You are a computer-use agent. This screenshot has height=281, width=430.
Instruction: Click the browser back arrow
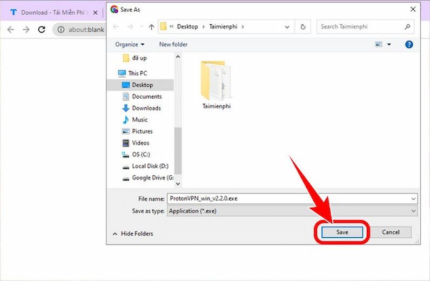click(x=10, y=30)
